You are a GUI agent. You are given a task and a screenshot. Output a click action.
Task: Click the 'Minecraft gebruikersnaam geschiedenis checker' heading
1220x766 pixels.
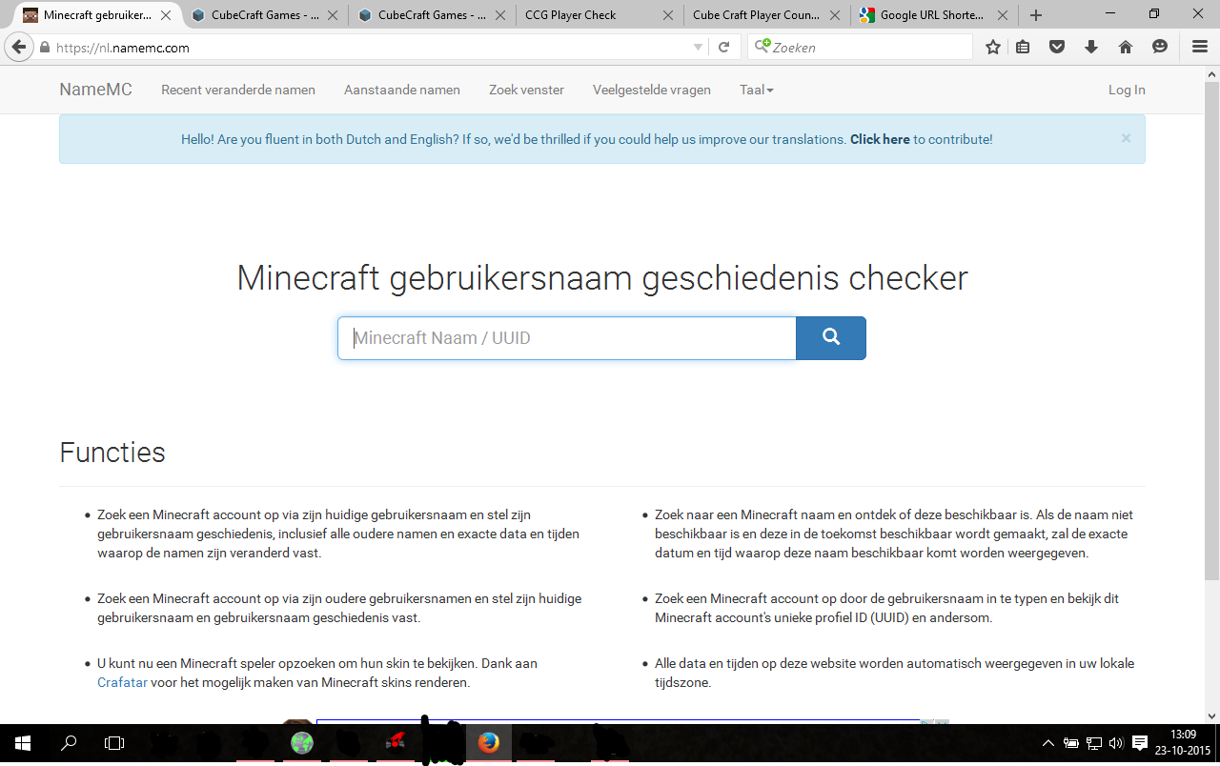602,278
